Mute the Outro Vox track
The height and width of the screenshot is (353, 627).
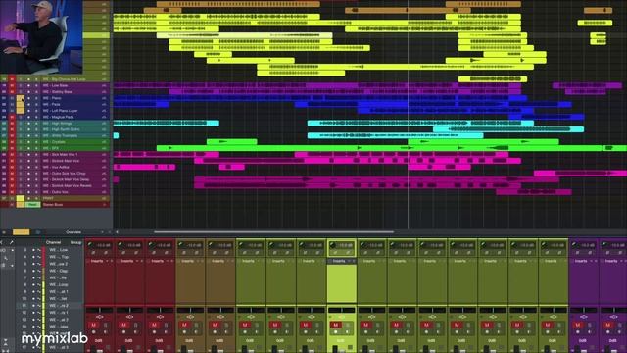pyautogui.click(x=12, y=192)
